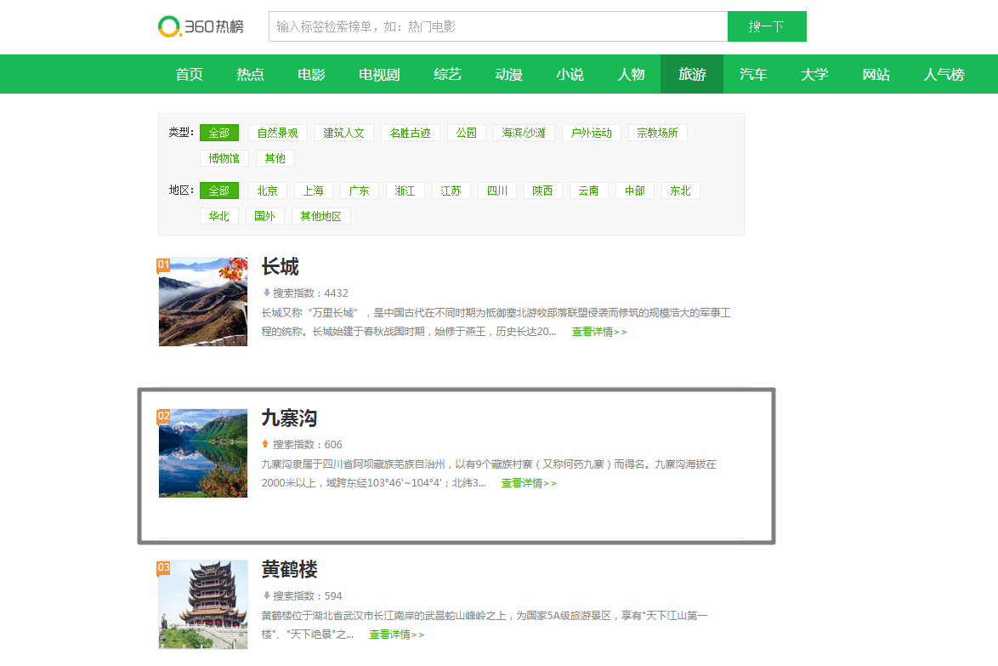Screen dimensions: 998x666
Task: Open the 动漫 nav tab
Action: (508, 75)
